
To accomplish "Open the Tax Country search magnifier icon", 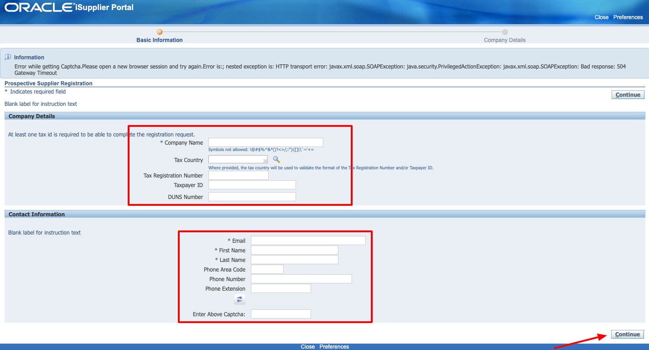I will pyautogui.click(x=276, y=159).
